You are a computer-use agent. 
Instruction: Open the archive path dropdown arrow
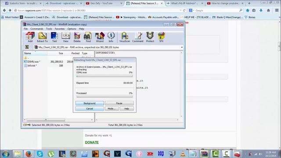[182, 47]
